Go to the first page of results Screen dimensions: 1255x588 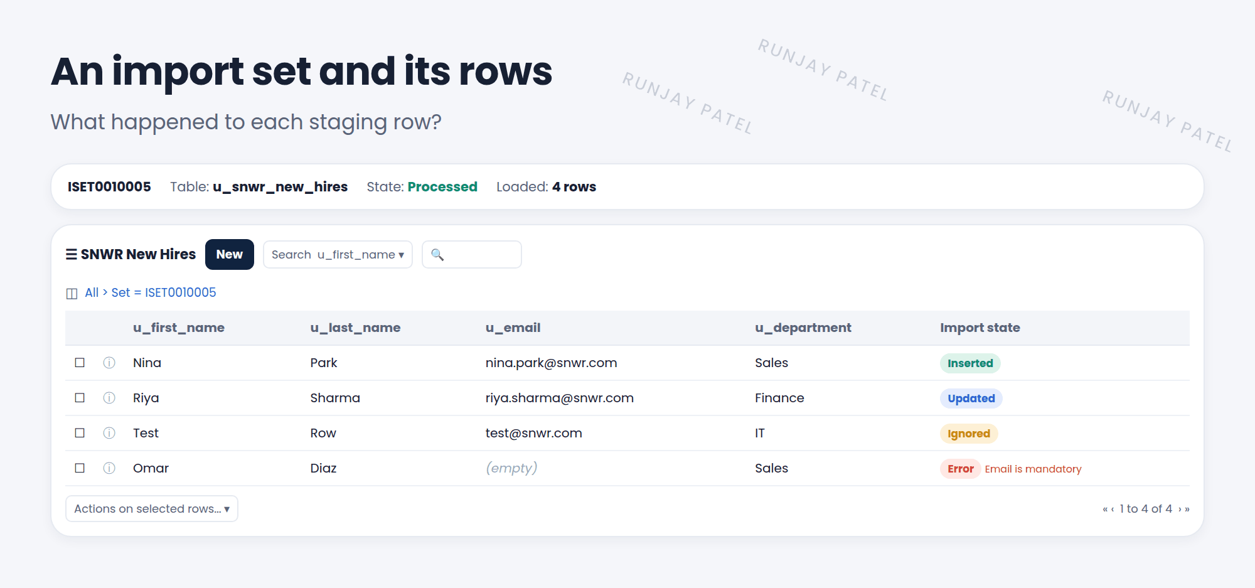tap(1104, 509)
